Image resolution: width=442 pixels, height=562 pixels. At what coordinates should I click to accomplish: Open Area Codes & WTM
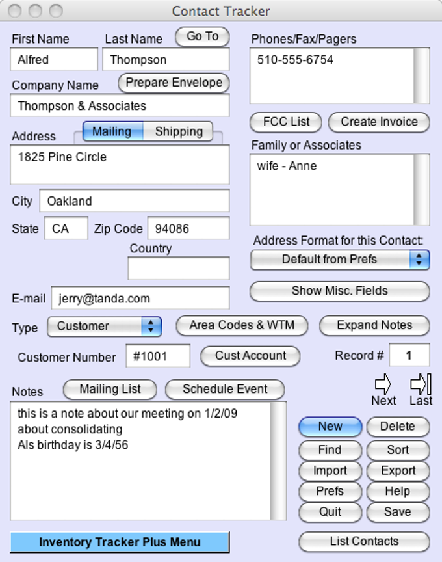tap(242, 325)
